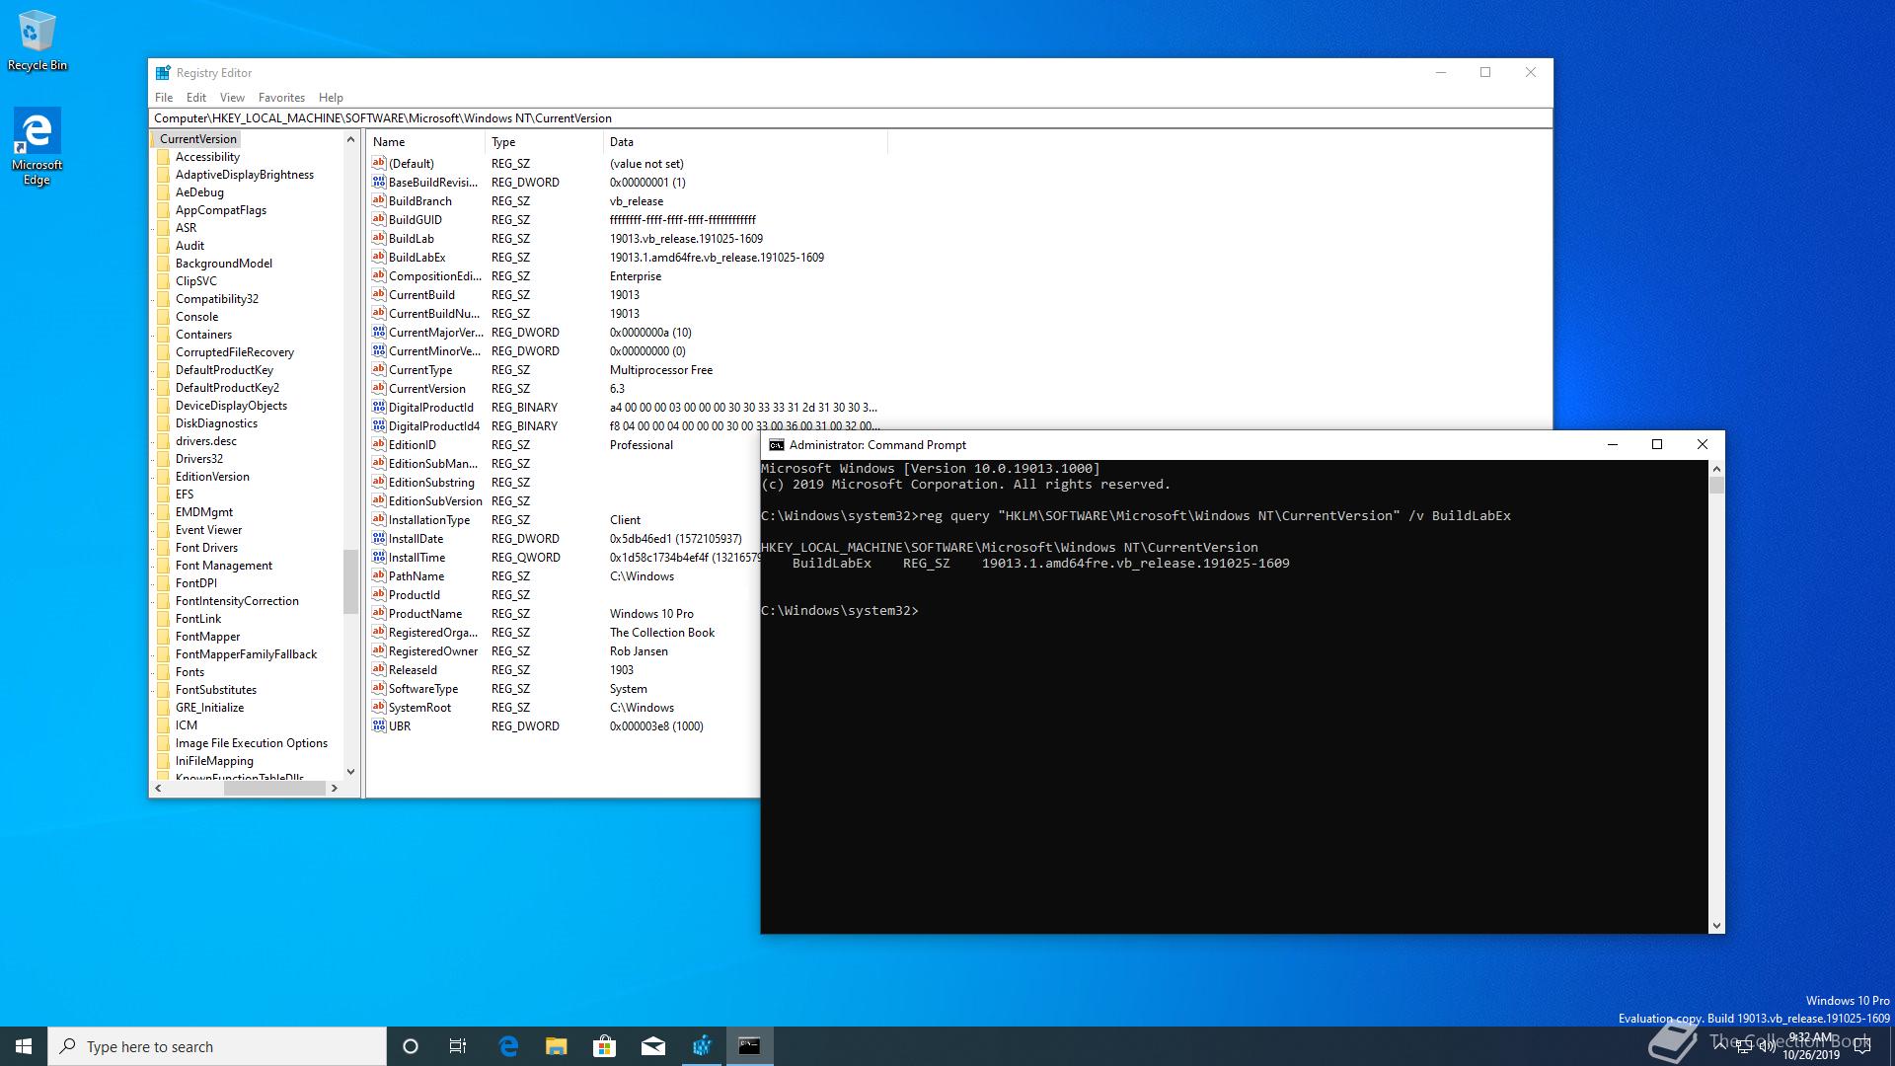Select the DefaultProductKey2 key
The height and width of the screenshot is (1066, 1895).
click(227, 388)
